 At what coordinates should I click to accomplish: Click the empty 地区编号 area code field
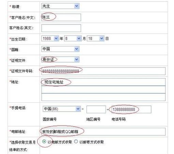pyautogui.click(x=96, y=110)
